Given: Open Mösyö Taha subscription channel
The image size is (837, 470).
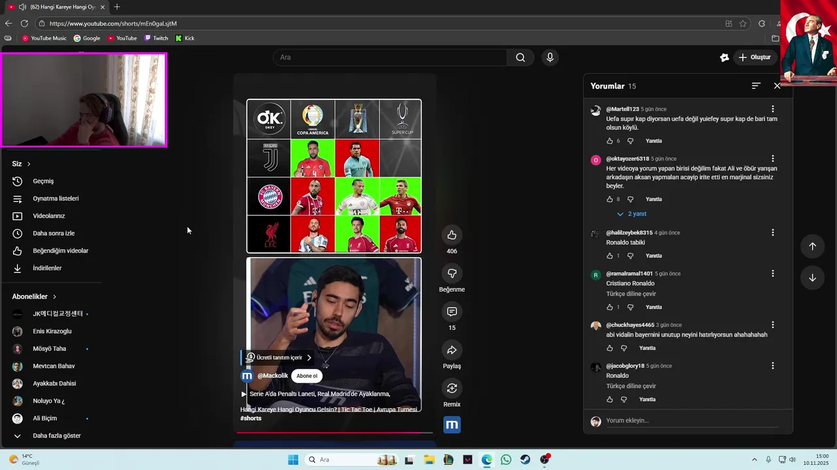Looking at the screenshot, I should [x=51, y=349].
